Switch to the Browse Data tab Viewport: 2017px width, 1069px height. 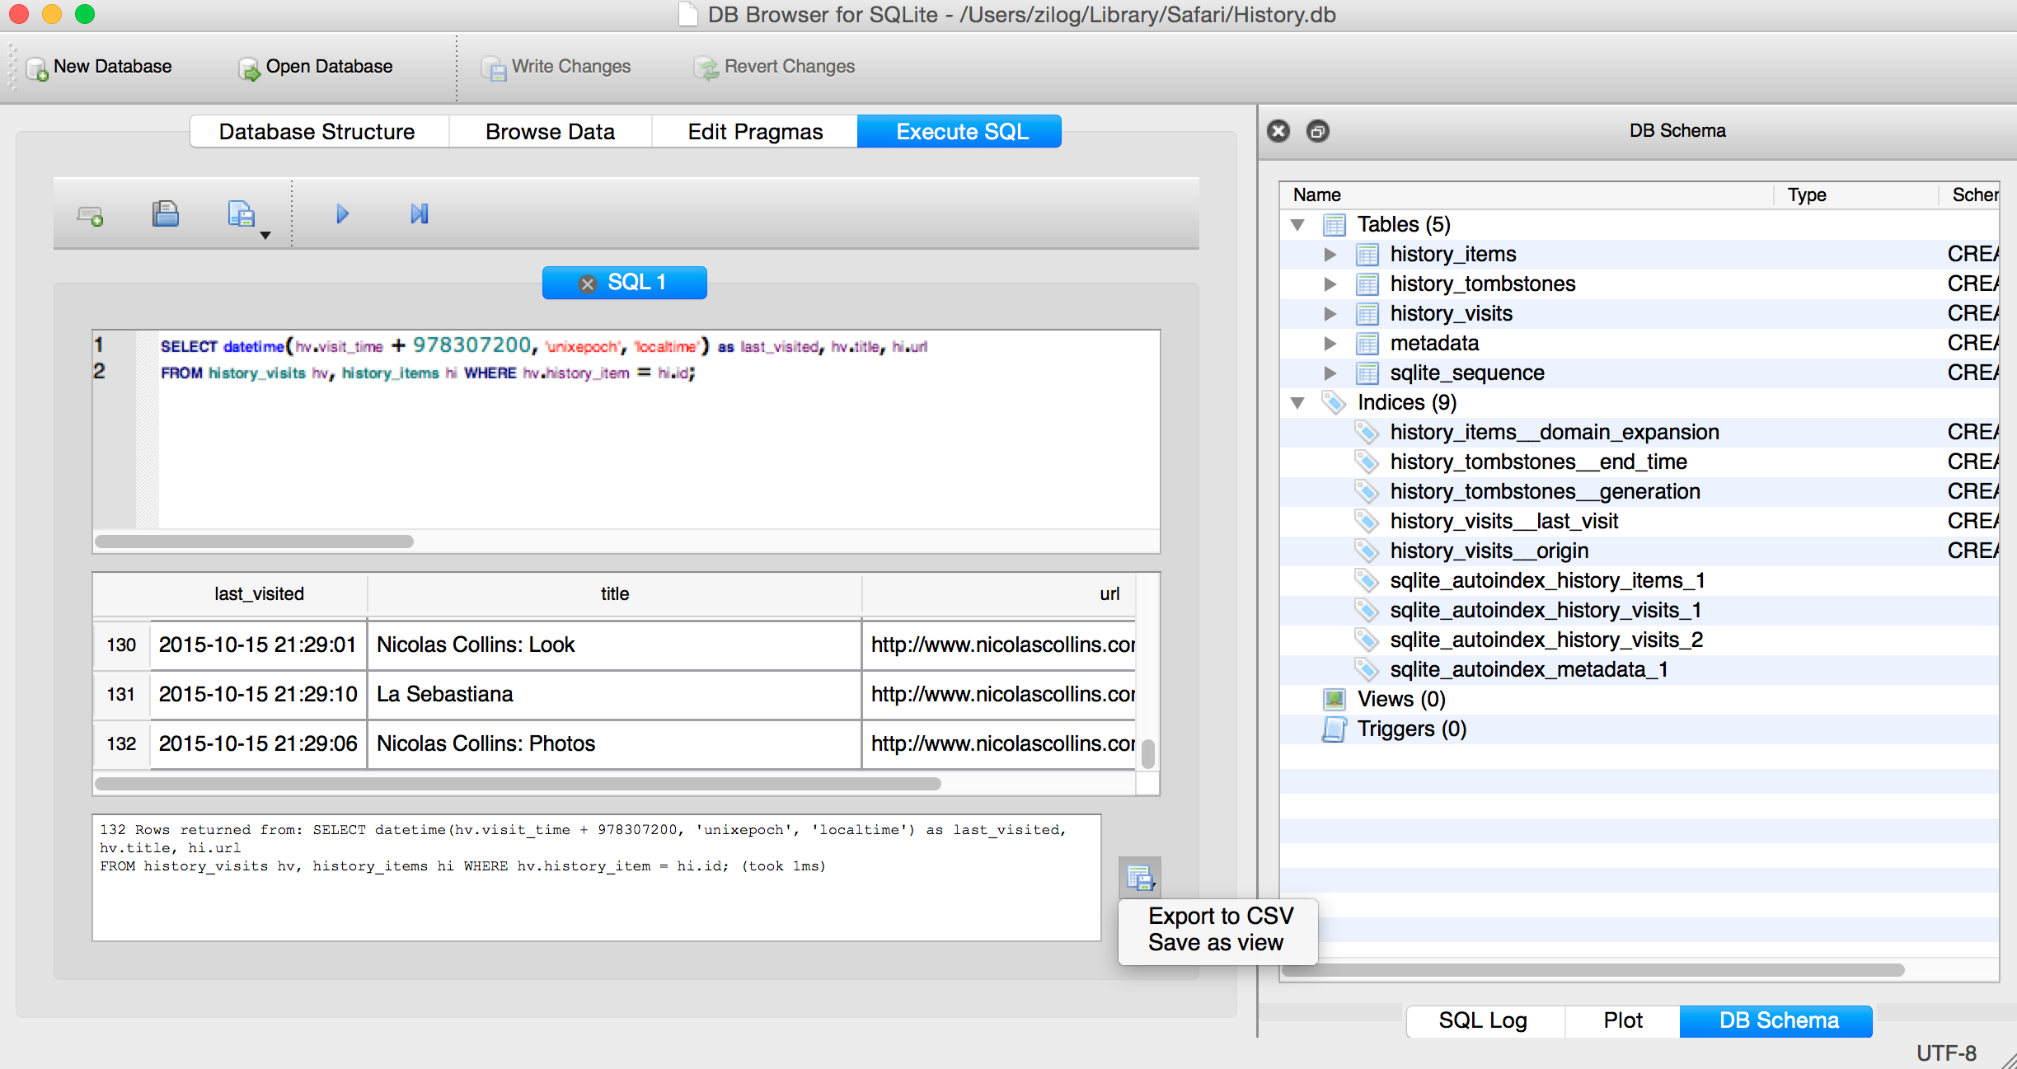tap(550, 132)
